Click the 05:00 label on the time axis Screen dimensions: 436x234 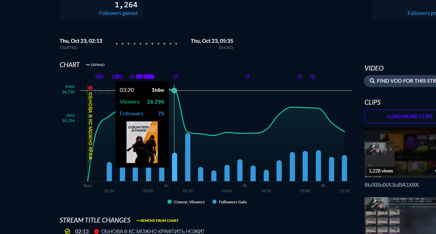tap(305, 191)
